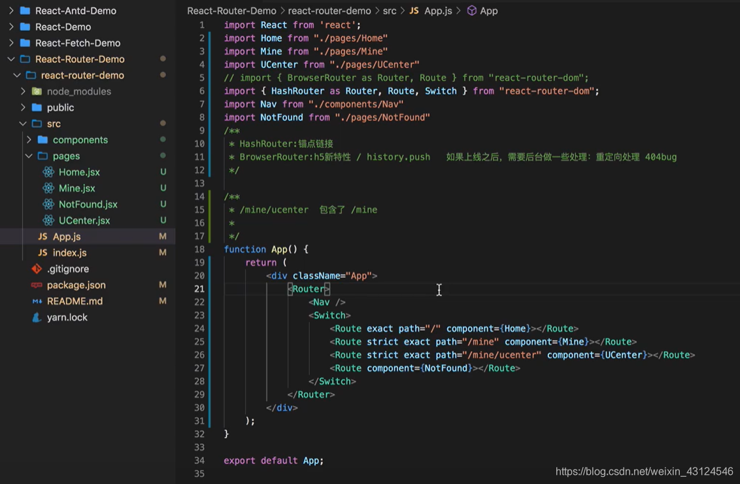This screenshot has width=740, height=484.
Task: Click the '<Router>' opening tag on line 21
Action: pyautogui.click(x=309, y=288)
